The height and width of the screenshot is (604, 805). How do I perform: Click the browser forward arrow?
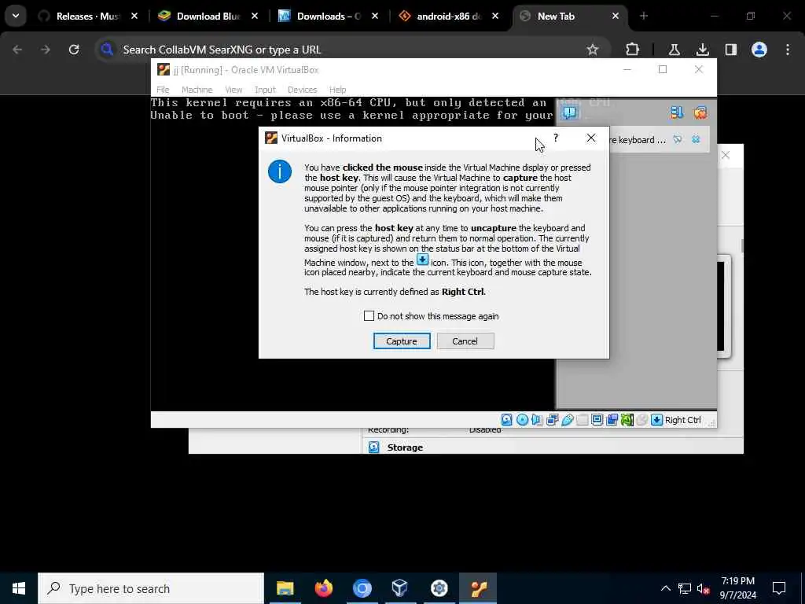46,50
